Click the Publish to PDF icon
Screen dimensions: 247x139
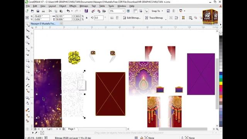[104, 11]
